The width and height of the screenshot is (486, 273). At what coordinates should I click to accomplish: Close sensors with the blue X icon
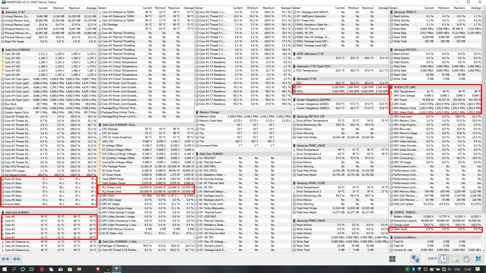pos(478,259)
